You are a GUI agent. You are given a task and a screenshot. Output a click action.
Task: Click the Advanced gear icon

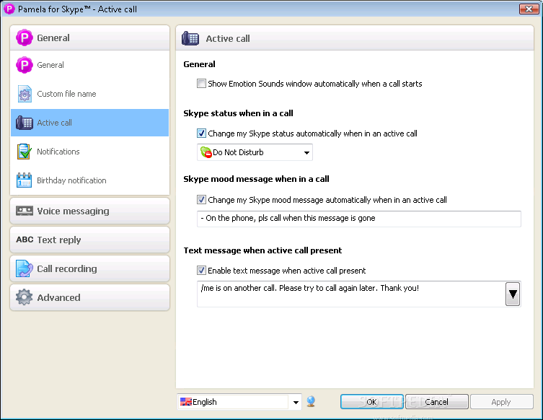(x=25, y=297)
